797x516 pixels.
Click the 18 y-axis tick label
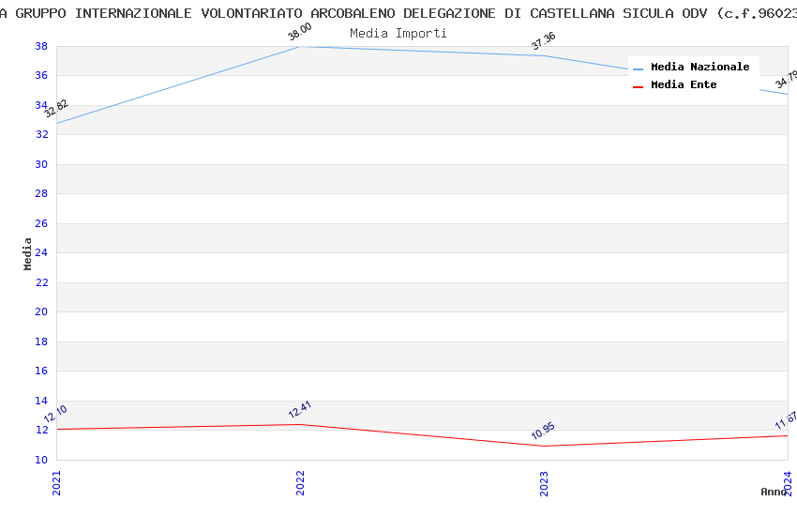point(41,341)
